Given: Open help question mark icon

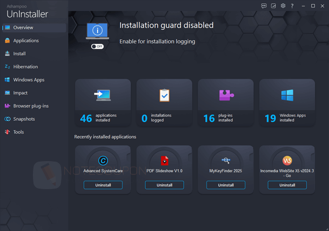Looking at the screenshot, I should point(292,6).
